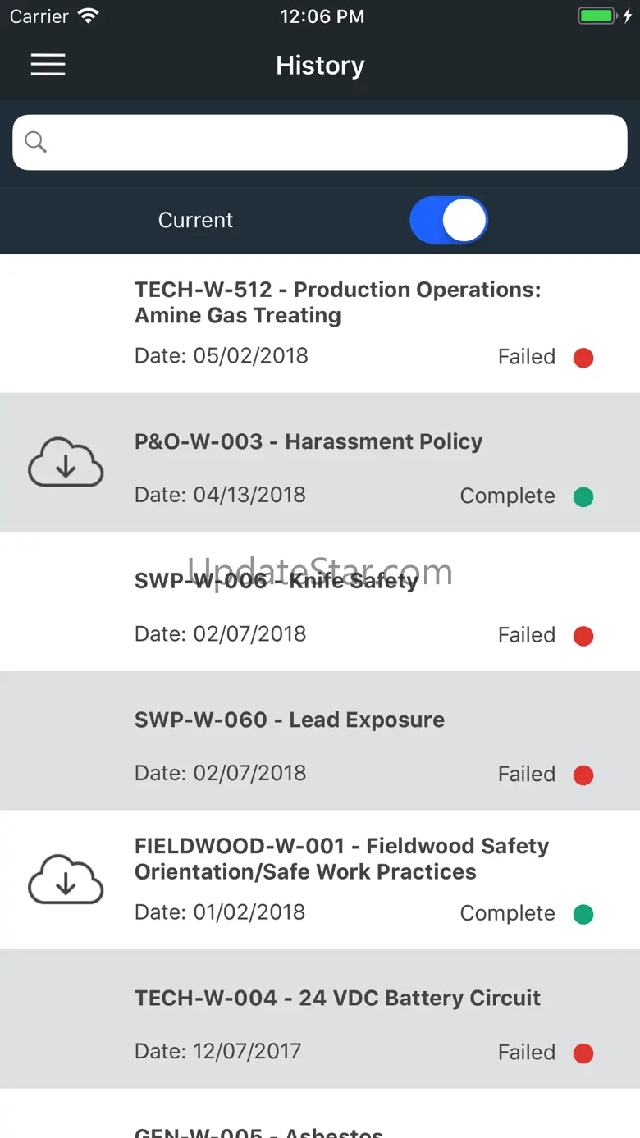Select SWP-W-006 Knife Safety record

(x=320, y=601)
